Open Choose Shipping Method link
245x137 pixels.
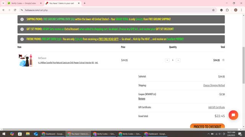coord(214,85)
